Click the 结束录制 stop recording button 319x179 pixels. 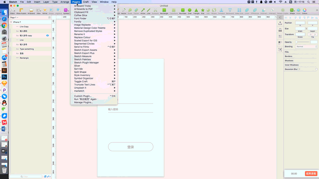pos(311,173)
